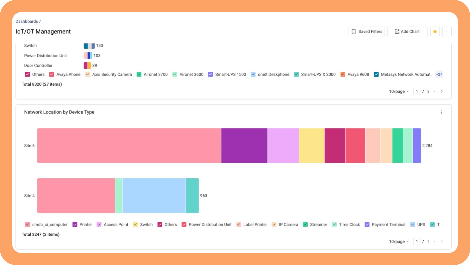Image resolution: width=470 pixels, height=265 pixels.
Task: Uncheck the Avaya Phone legend checkbox
Action: 52,74
